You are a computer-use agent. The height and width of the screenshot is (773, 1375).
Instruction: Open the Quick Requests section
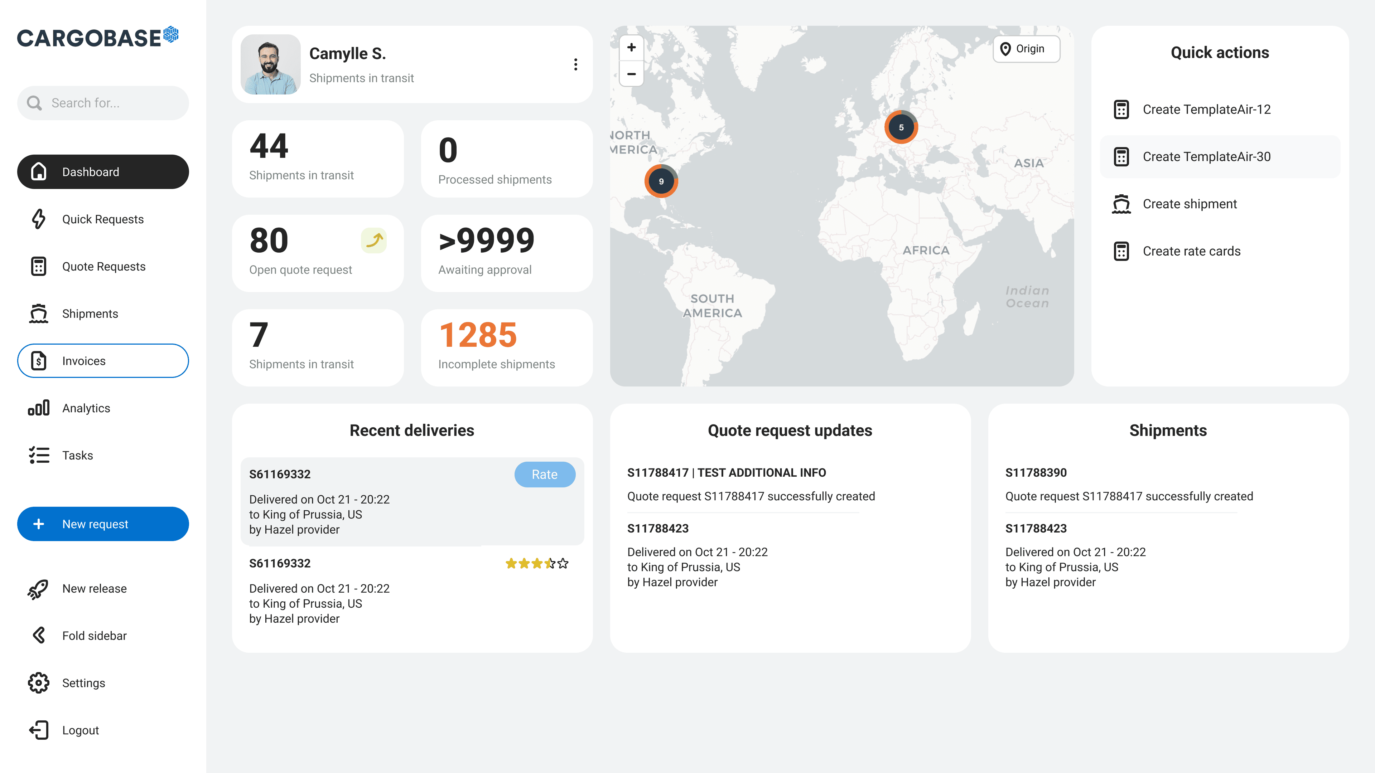[x=102, y=219]
